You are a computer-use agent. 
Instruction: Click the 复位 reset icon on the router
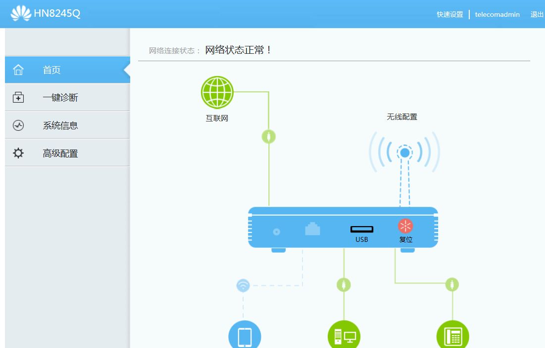[x=405, y=226]
